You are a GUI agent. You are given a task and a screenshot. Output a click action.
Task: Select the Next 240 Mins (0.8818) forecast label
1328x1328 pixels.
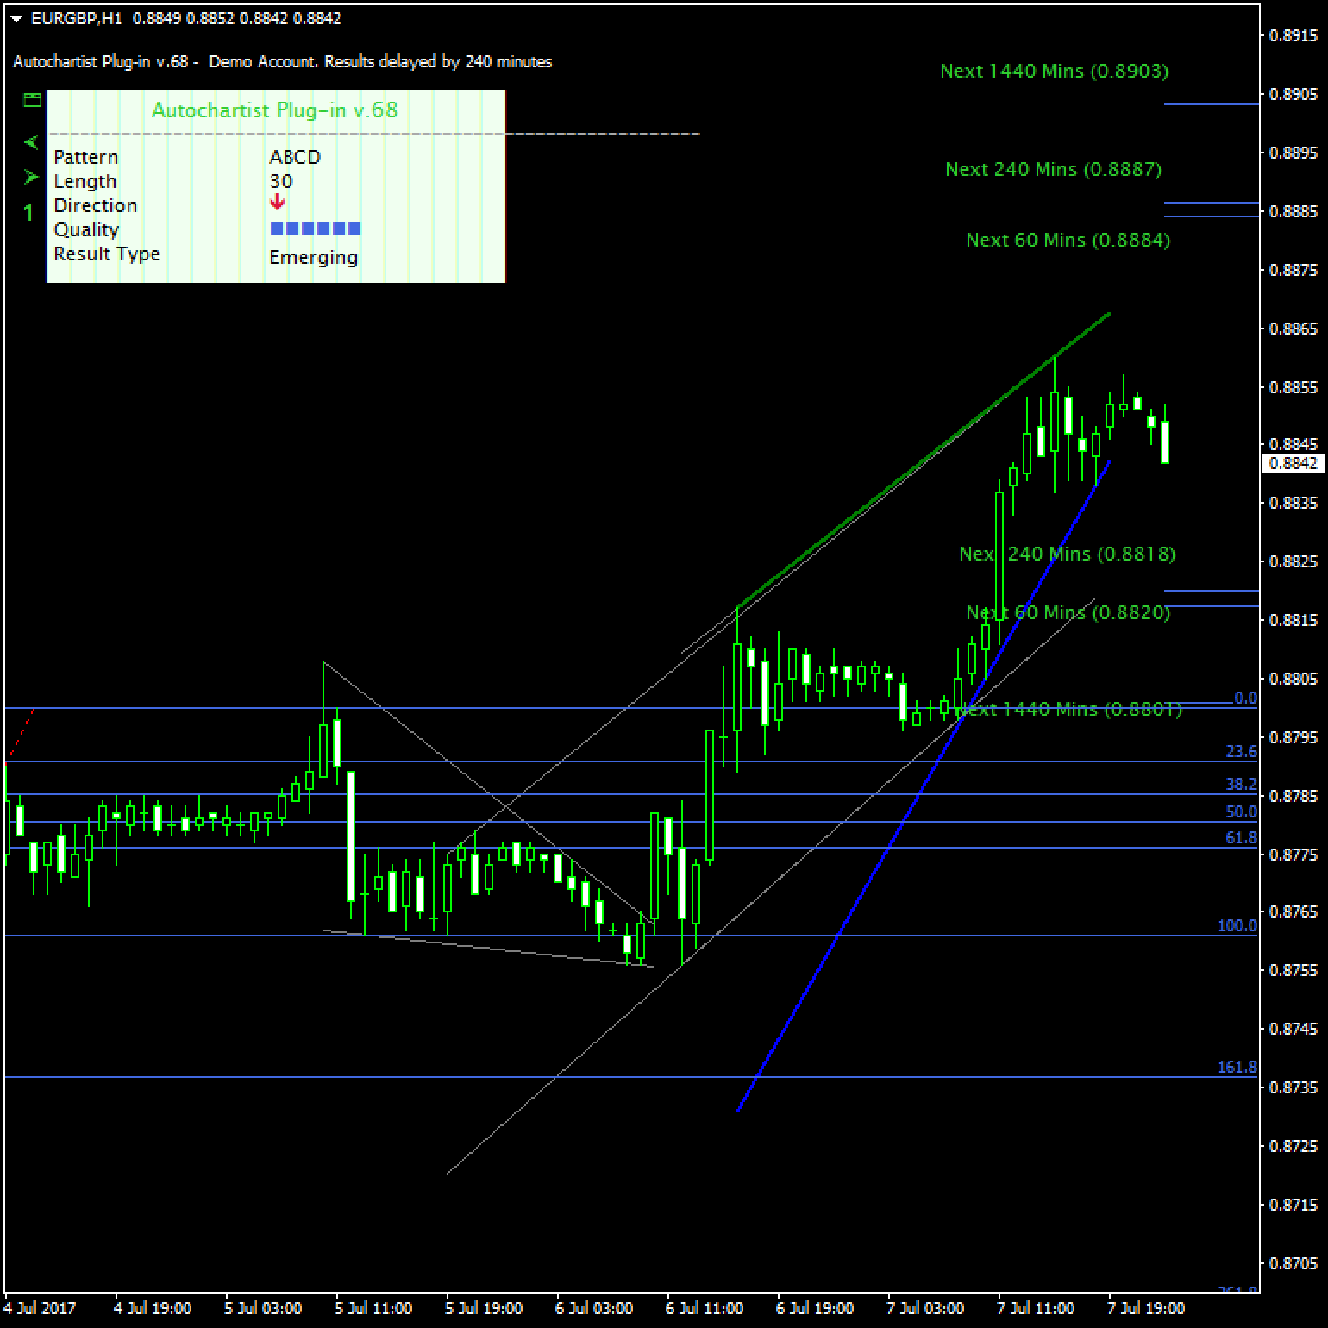(x=1067, y=554)
